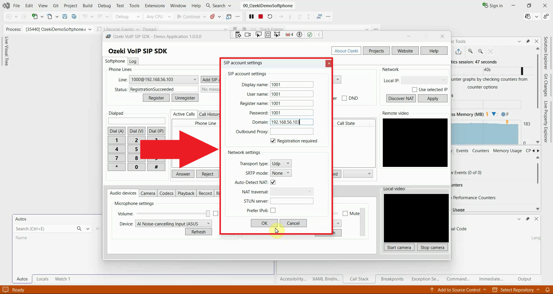Click the Hot Reload flame icon

coord(213,16)
